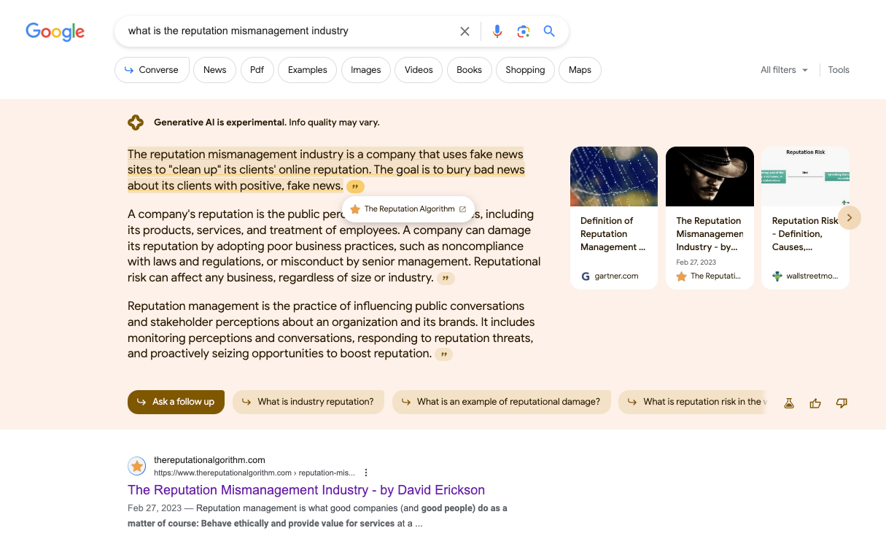The width and height of the screenshot is (886, 544).
Task: Click the citation quote icon after first paragraph
Action: coord(355,187)
